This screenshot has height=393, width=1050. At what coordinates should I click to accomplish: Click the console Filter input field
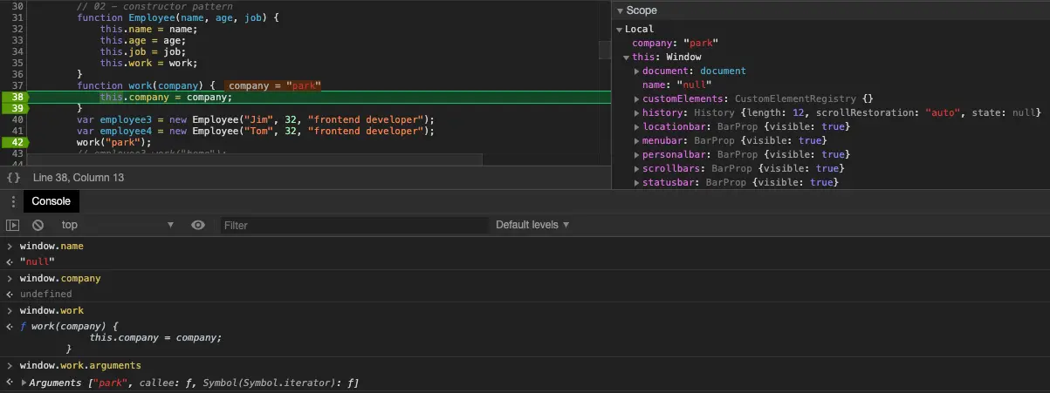[x=353, y=225]
